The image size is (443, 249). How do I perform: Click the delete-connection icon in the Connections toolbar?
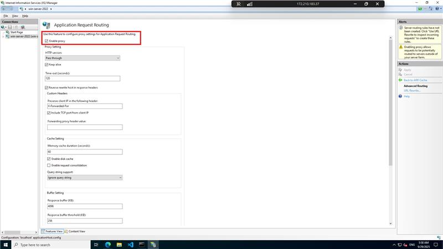[x=23, y=27]
